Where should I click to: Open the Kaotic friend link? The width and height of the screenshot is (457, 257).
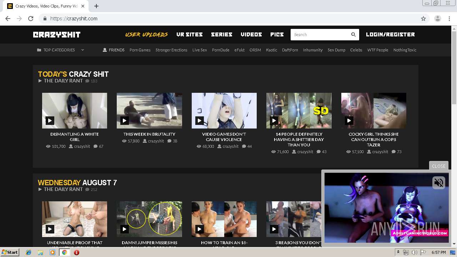coord(272,50)
